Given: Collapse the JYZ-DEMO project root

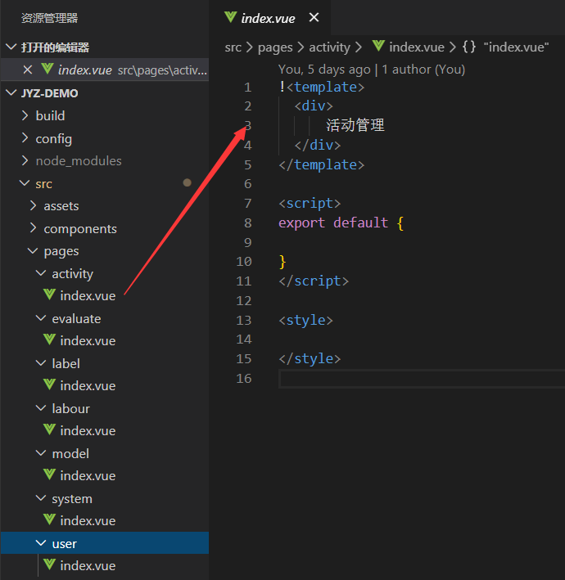Looking at the screenshot, I should coord(11,92).
